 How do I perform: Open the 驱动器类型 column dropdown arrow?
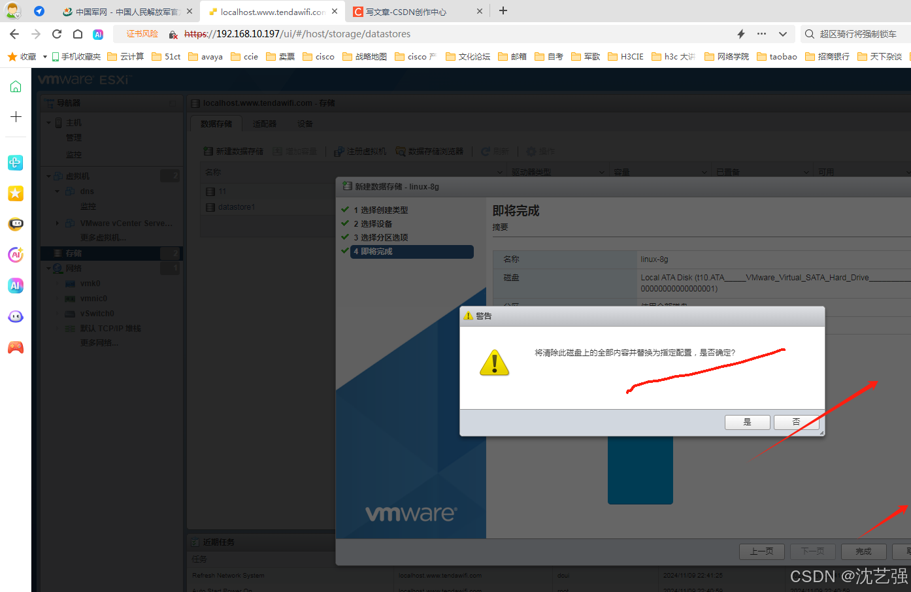(x=602, y=173)
